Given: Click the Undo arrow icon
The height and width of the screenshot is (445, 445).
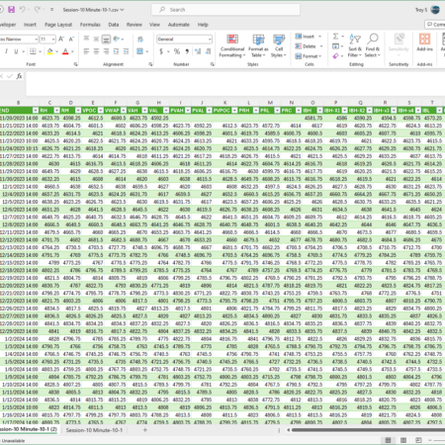Looking at the screenshot, I should 23,10.
